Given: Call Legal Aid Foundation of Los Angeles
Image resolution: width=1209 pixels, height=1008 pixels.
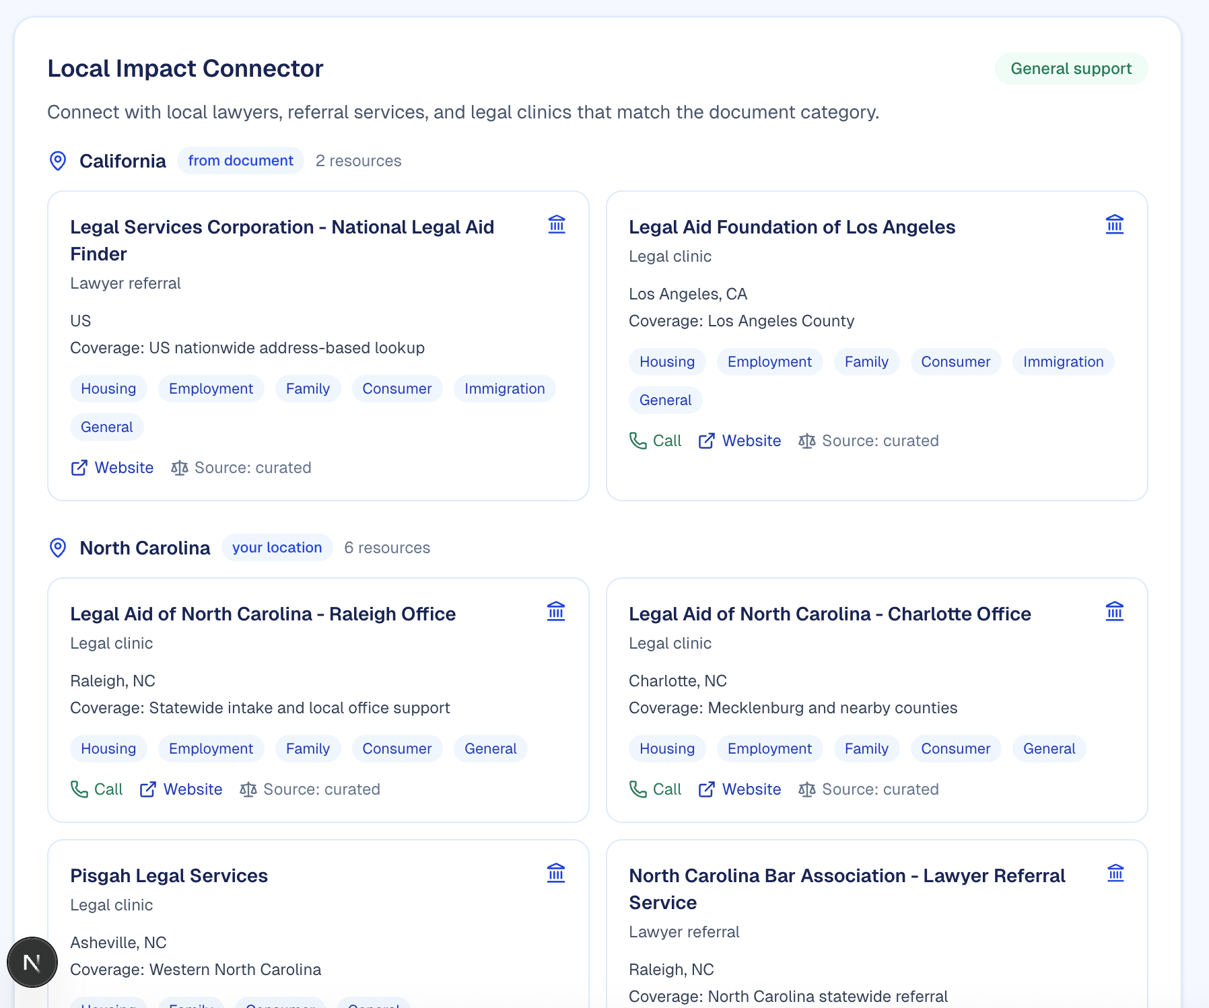Looking at the screenshot, I should (655, 441).
